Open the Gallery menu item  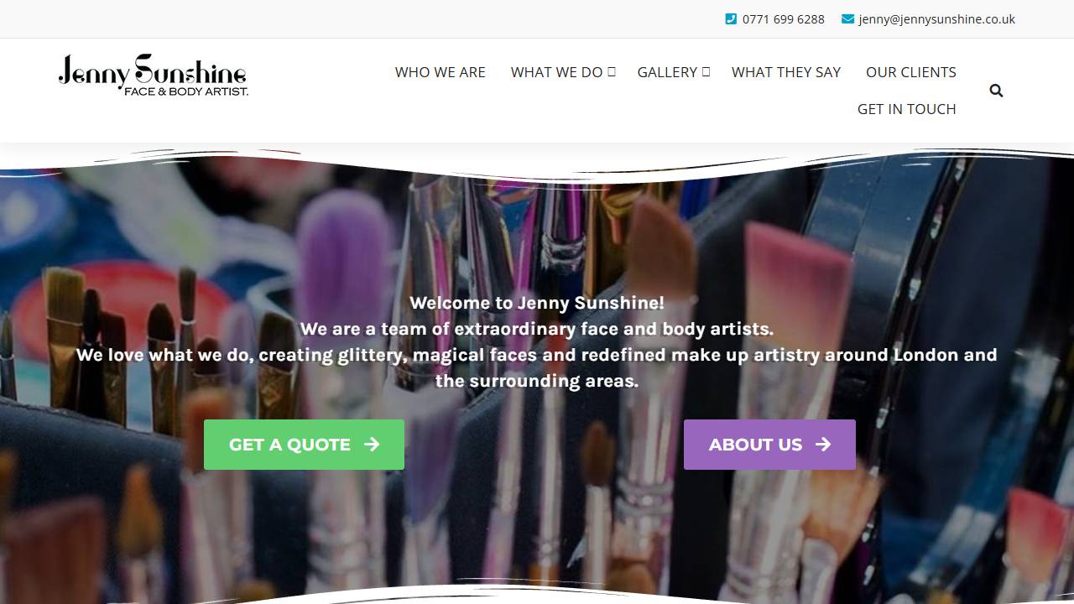(x=667, y=72)
